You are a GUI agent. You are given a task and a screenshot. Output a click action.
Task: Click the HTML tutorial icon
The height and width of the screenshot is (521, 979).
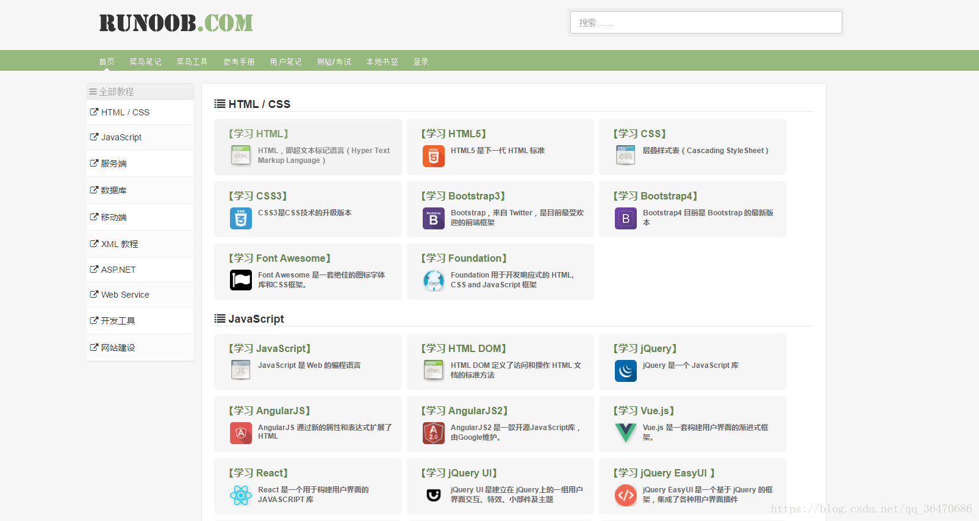(x=241, y=156)
